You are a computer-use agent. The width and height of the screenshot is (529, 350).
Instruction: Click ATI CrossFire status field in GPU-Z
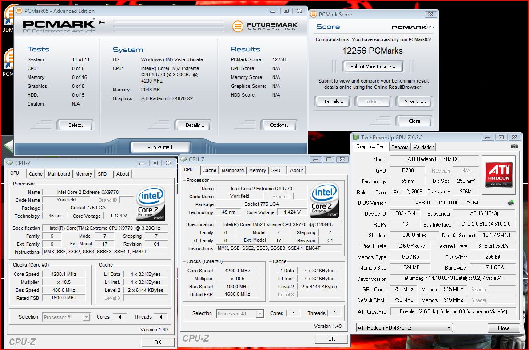(453, 311)
